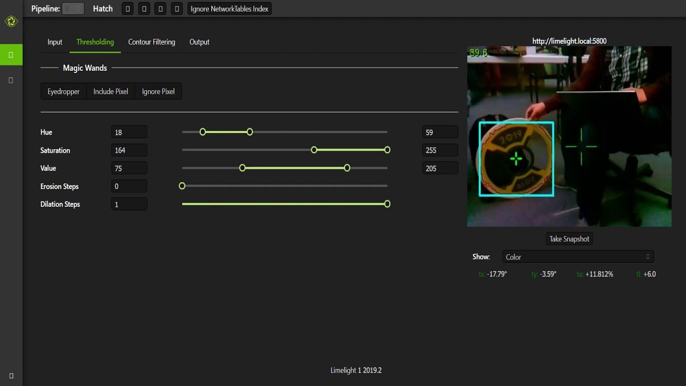Focus the Dilation Steps field
The height and width of the screenshot is (386, 686).
point(129,204)
